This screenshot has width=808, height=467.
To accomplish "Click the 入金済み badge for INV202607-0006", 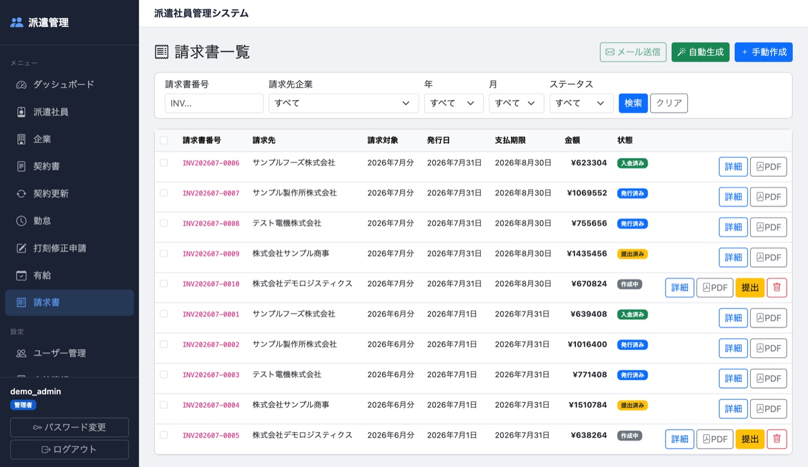I will (x=633, y=163).
